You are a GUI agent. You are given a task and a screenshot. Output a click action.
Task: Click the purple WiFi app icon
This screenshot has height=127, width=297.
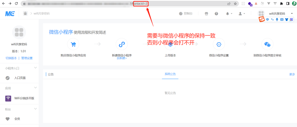click(8, 98)
